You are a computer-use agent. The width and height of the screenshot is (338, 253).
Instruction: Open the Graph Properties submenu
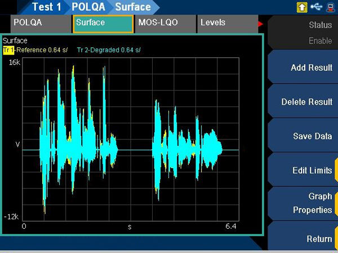303,204
